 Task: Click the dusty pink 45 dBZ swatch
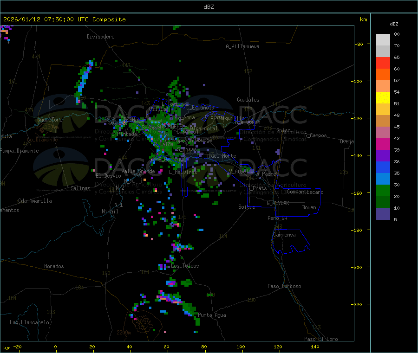click(383, 132)
